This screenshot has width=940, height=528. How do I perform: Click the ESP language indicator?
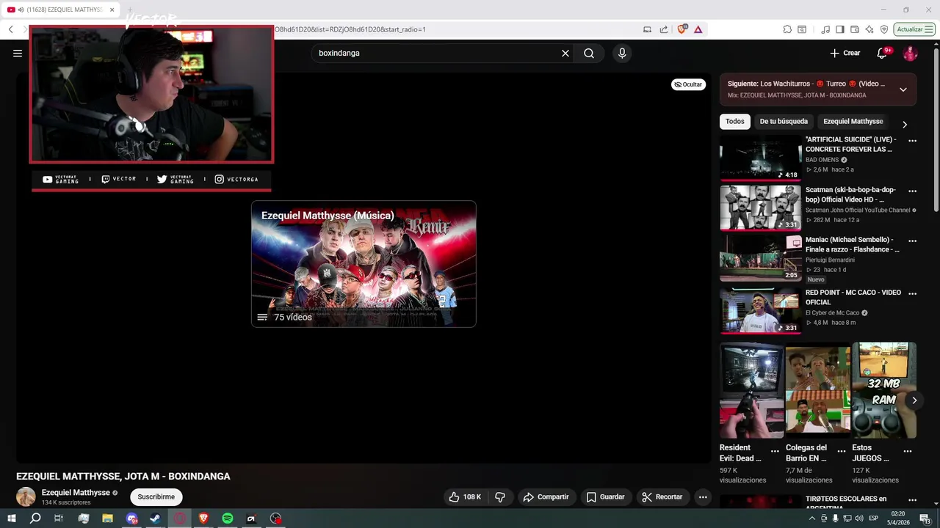click(874, 518)
